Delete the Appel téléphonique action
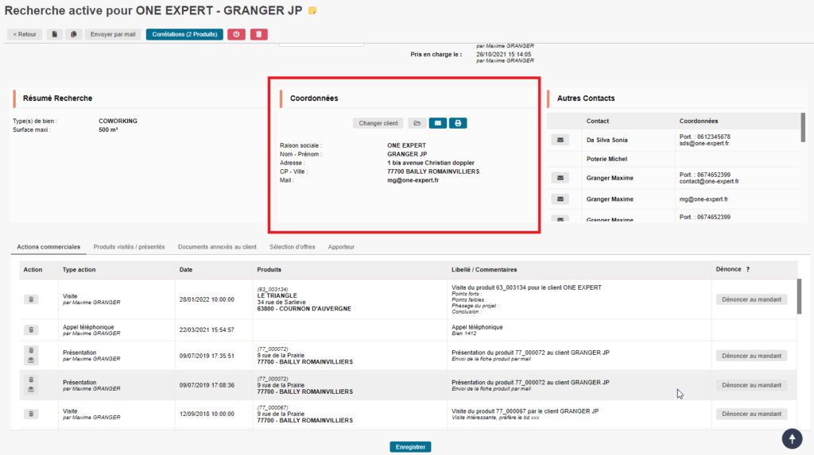This screenshot has height=455, width=814. (31, 330)
